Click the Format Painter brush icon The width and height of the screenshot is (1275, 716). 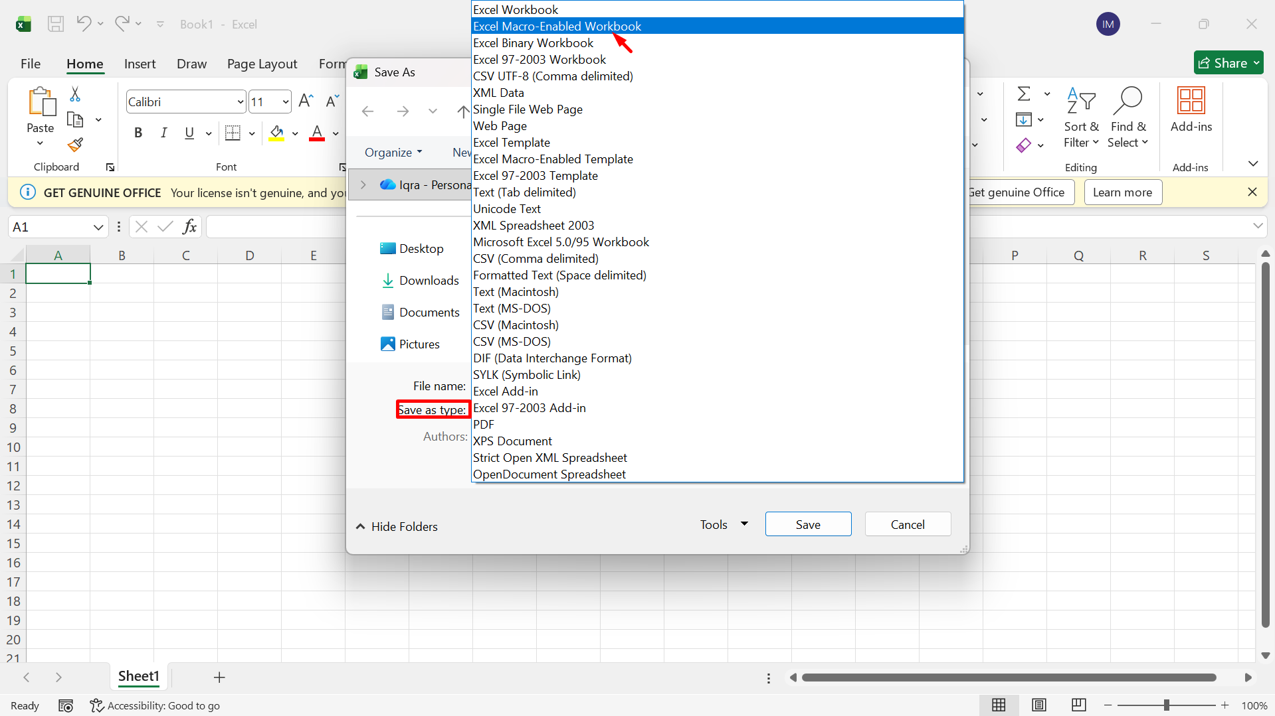[x=75, y=145]
